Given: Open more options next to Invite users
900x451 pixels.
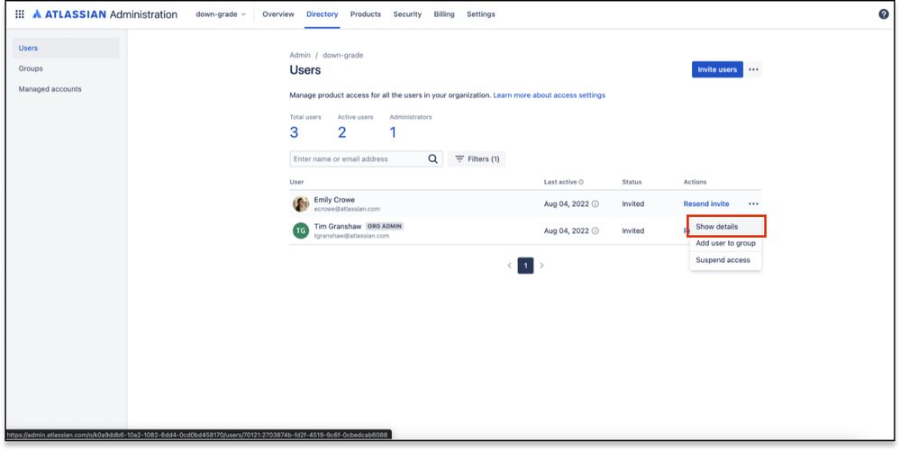Looking at the screenshot, I should coord(754,69).
